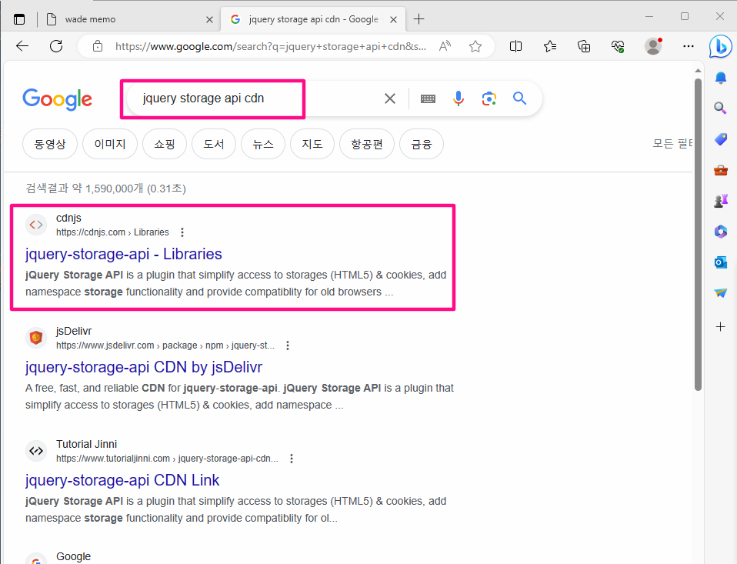This screenshot has width=737, height=564.
Task: Click the browser address bar URL
Action: click(x=271, y=46)
